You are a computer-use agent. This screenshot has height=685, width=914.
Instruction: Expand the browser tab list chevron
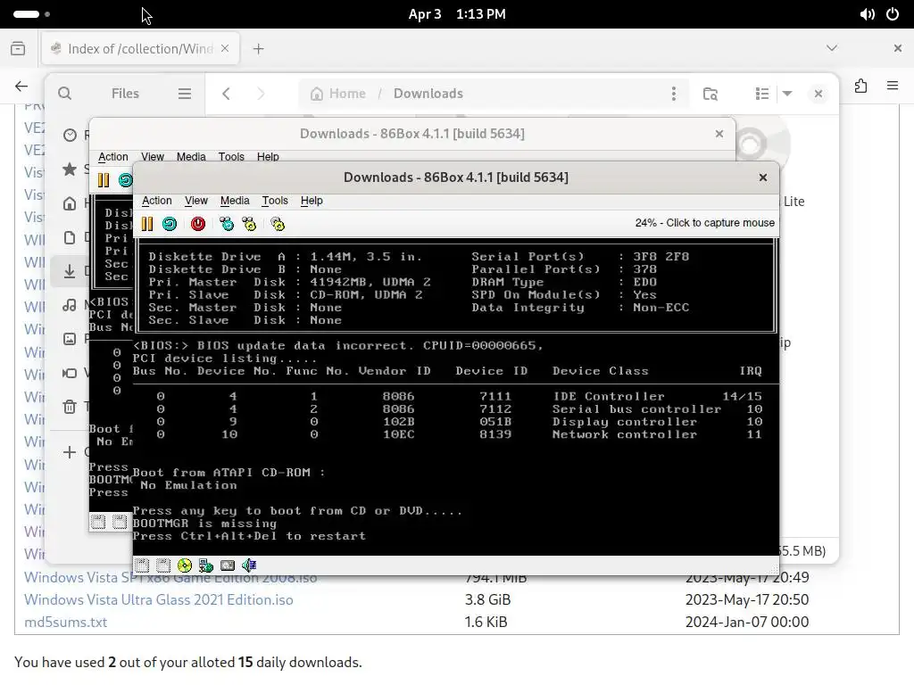832,48
